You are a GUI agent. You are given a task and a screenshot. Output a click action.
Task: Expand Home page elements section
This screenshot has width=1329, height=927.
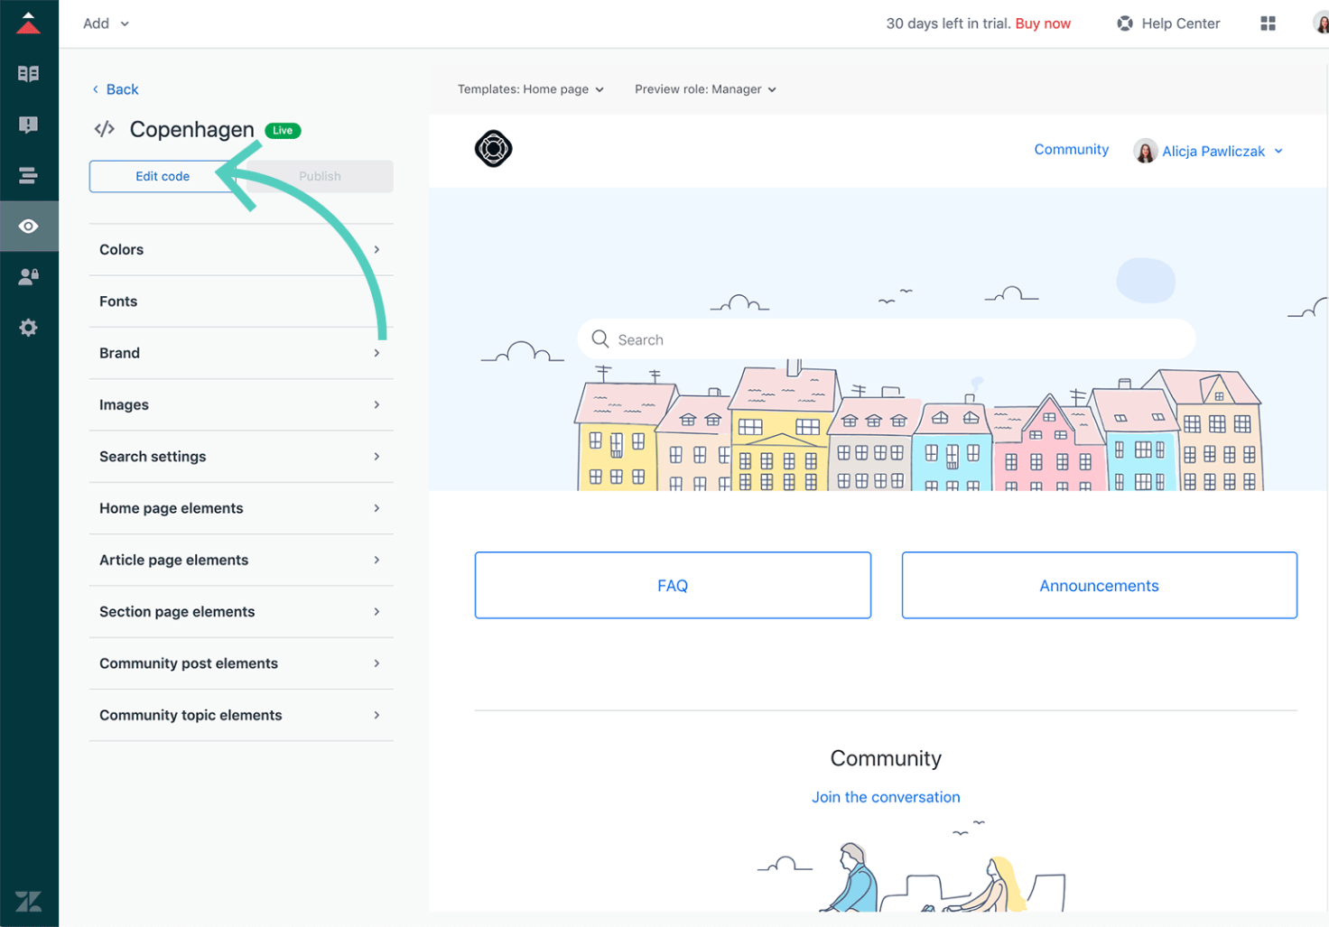click(x=241, y=508)
